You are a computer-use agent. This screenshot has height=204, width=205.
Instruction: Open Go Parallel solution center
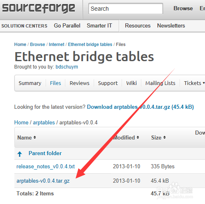click(67, 25)
